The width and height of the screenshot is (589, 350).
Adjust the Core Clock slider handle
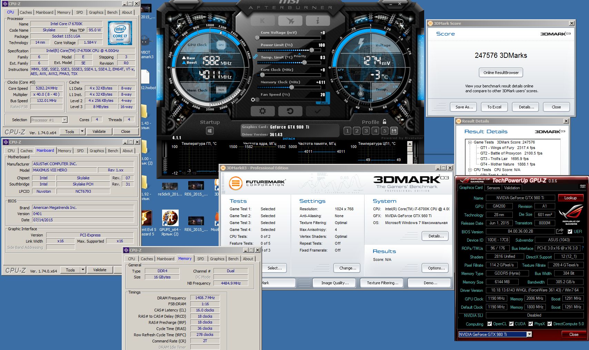tap(262, 75)
